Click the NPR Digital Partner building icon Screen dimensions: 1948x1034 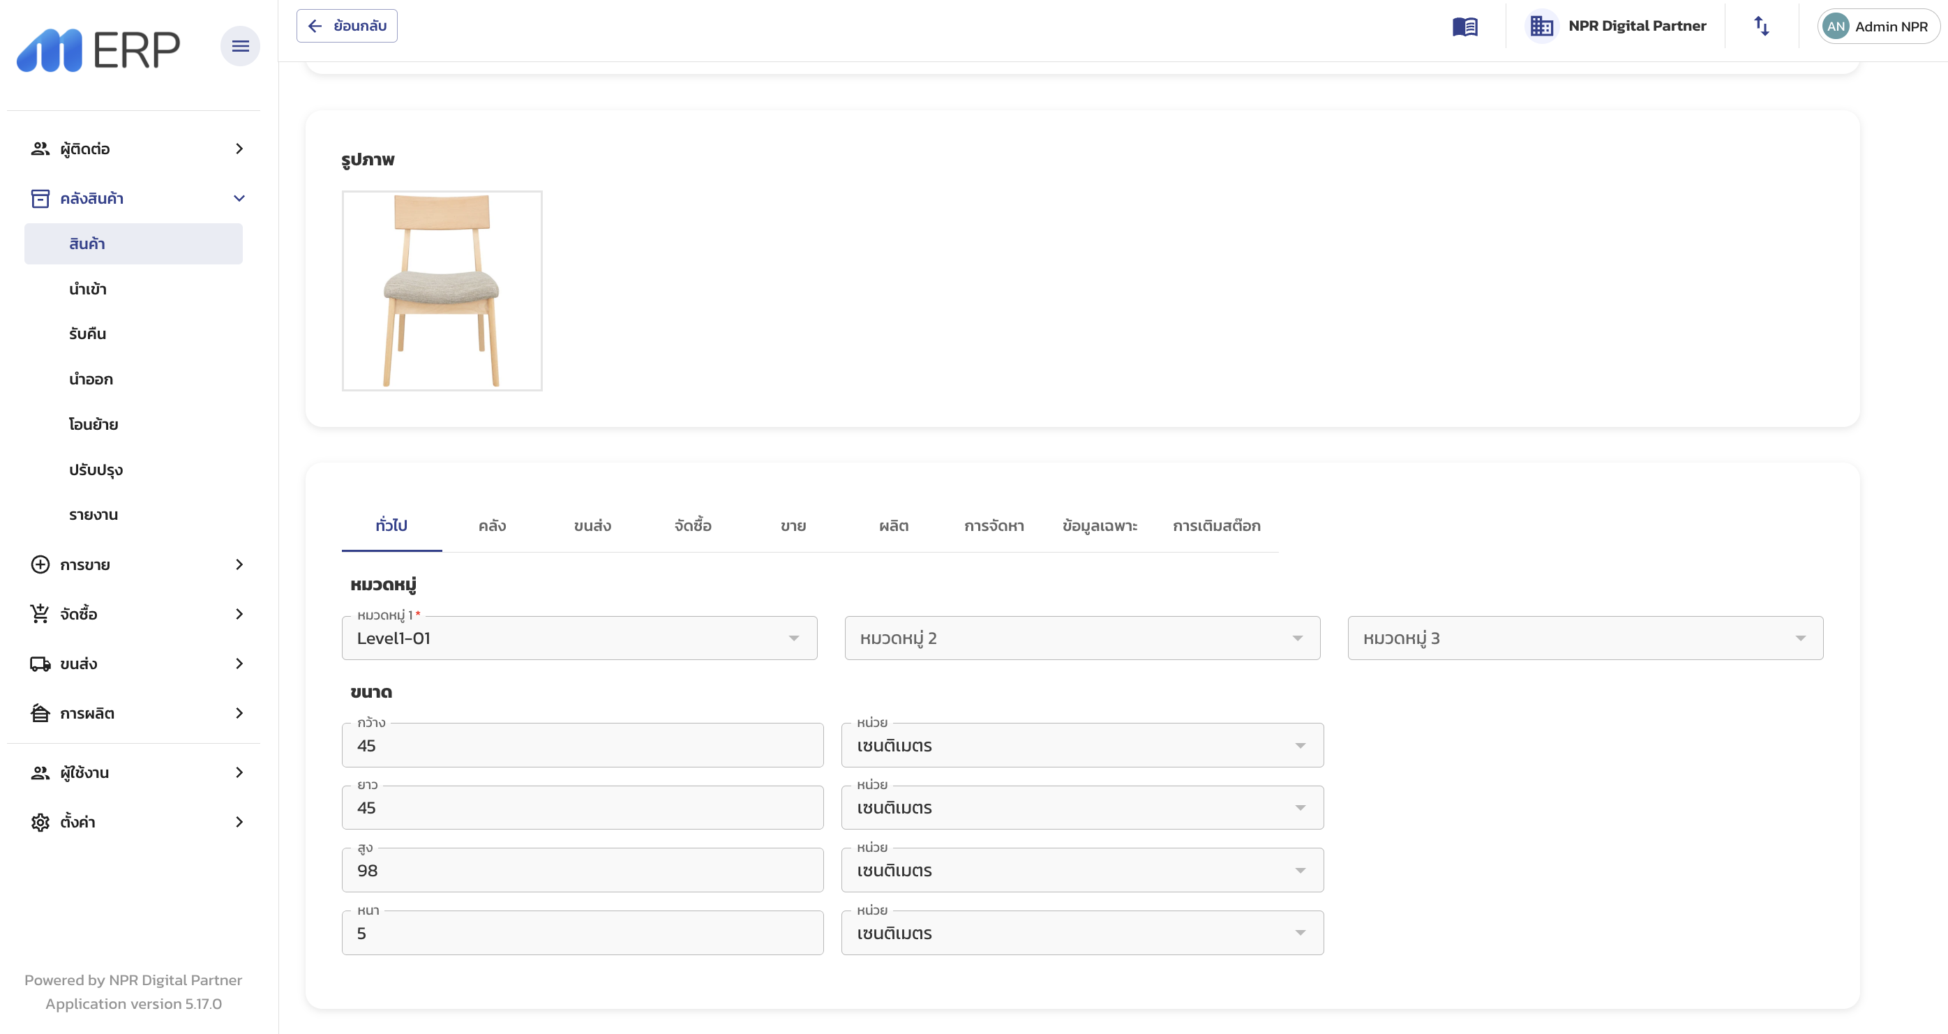pos(1541,27)
